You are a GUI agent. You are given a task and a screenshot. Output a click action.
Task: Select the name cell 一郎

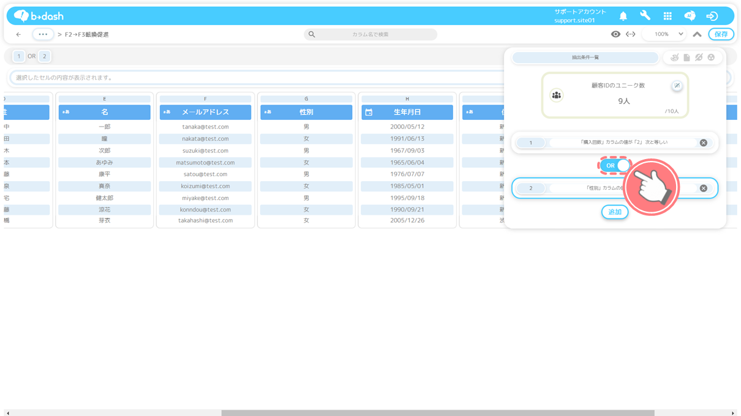(x=105, y=127)
